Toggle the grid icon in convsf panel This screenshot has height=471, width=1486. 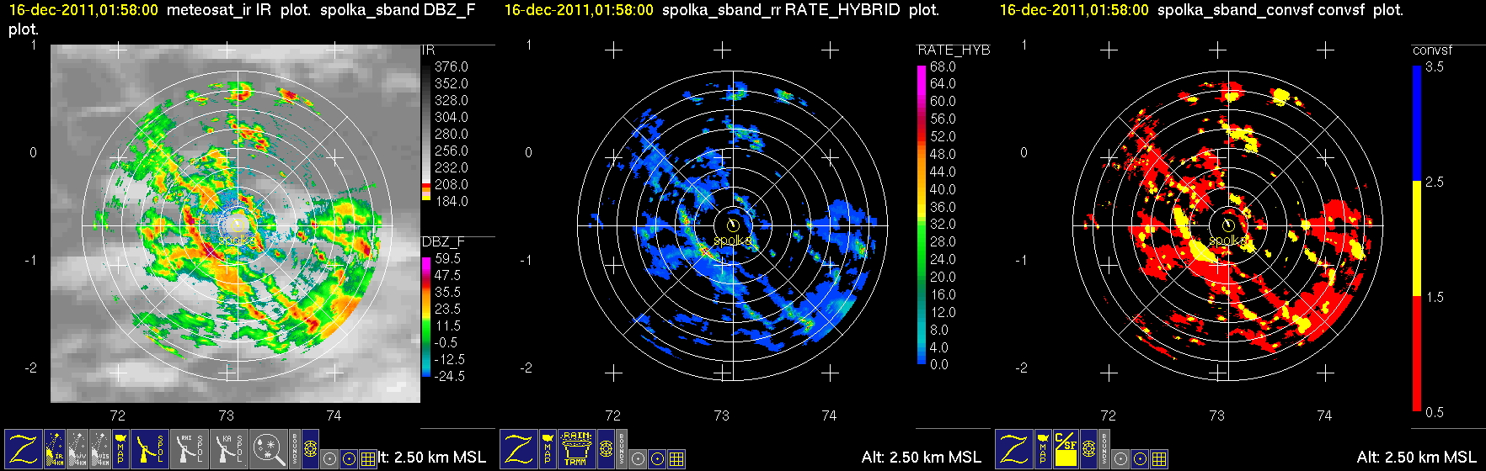(1159, 459)
